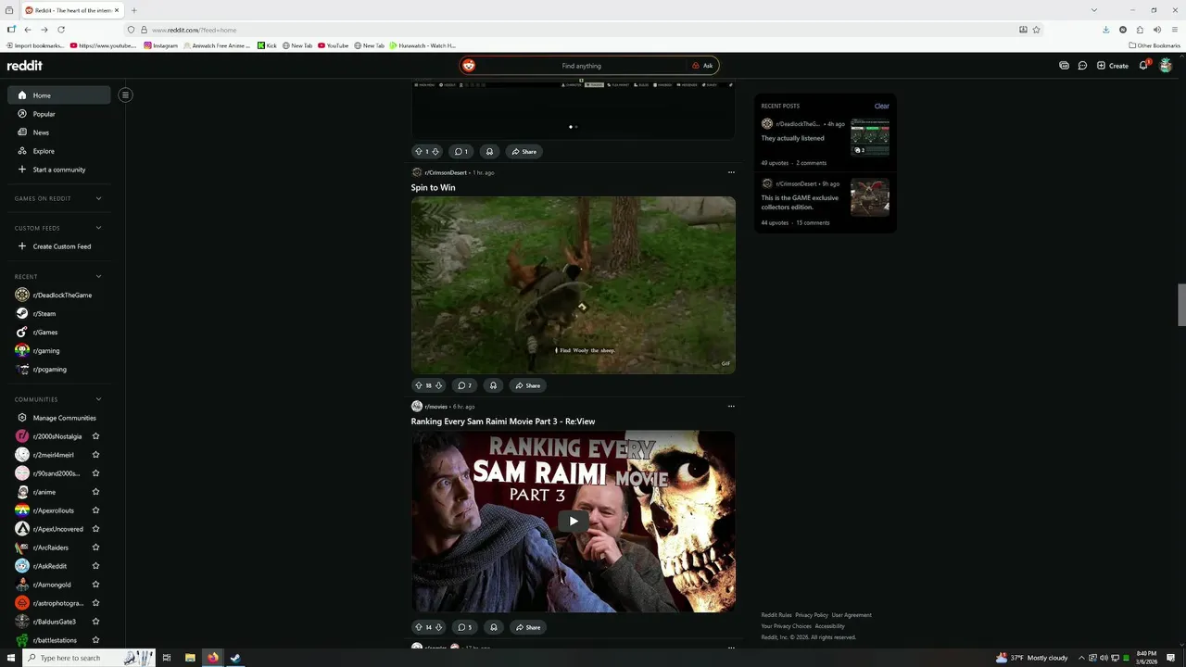The height and width of the screenshot is (667, 1186).
Task: Collapse sidebar with the hamburger circle button
Action: pos(125,94)
